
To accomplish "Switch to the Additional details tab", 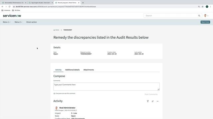I will click(x=73, y=70).
